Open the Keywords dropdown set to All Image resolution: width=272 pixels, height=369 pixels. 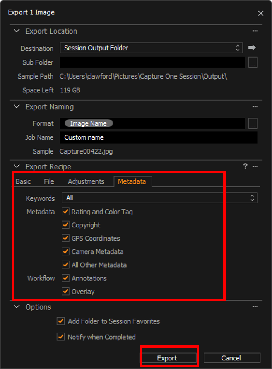159,198
